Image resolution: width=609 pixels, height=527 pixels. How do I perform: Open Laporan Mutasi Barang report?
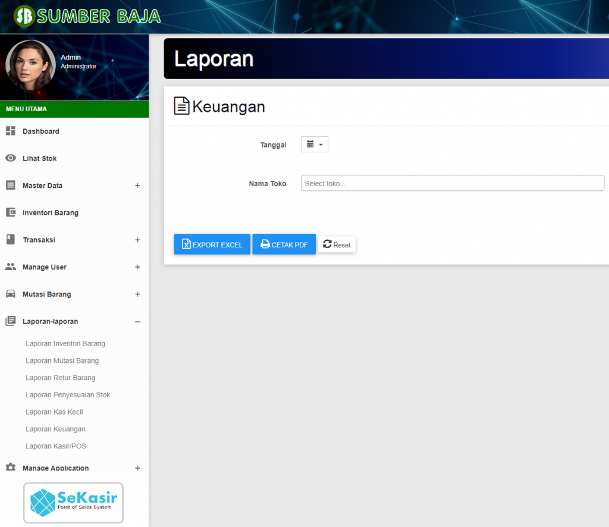pyautogui.click(x=62, y=361)
